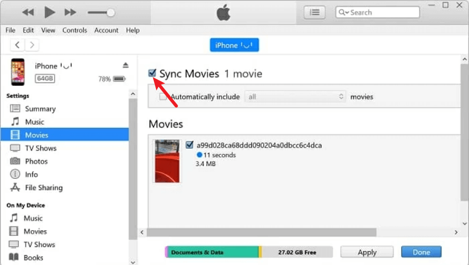The height and width of the screenshot is (265, 469).
Task: Click the Books icon under On My Device
Action: 14,257
